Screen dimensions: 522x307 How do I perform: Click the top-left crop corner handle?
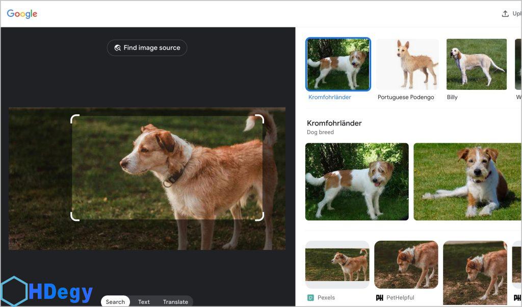(x=74, y=119)
